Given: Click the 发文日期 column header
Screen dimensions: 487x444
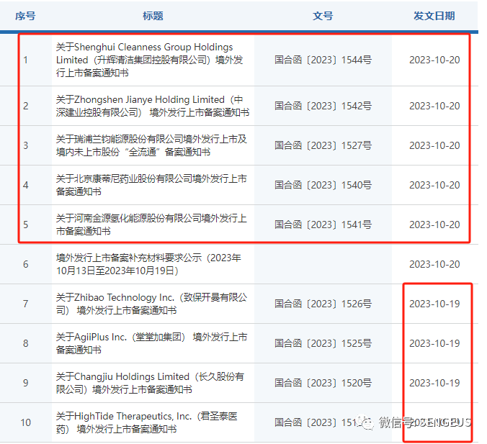Looking at the screenshot, I should [434, 16].
